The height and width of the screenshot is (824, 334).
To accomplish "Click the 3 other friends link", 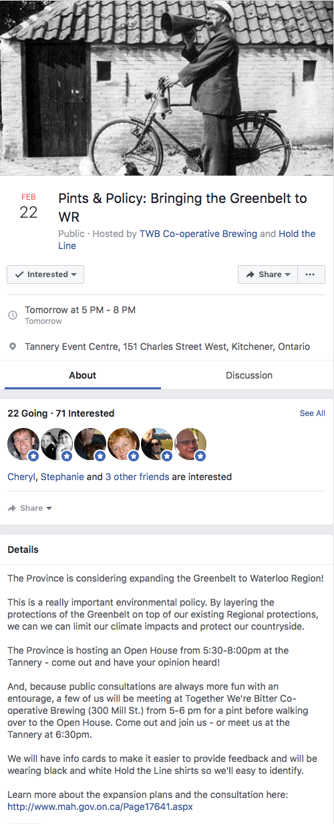I will [x=137, y=477].
